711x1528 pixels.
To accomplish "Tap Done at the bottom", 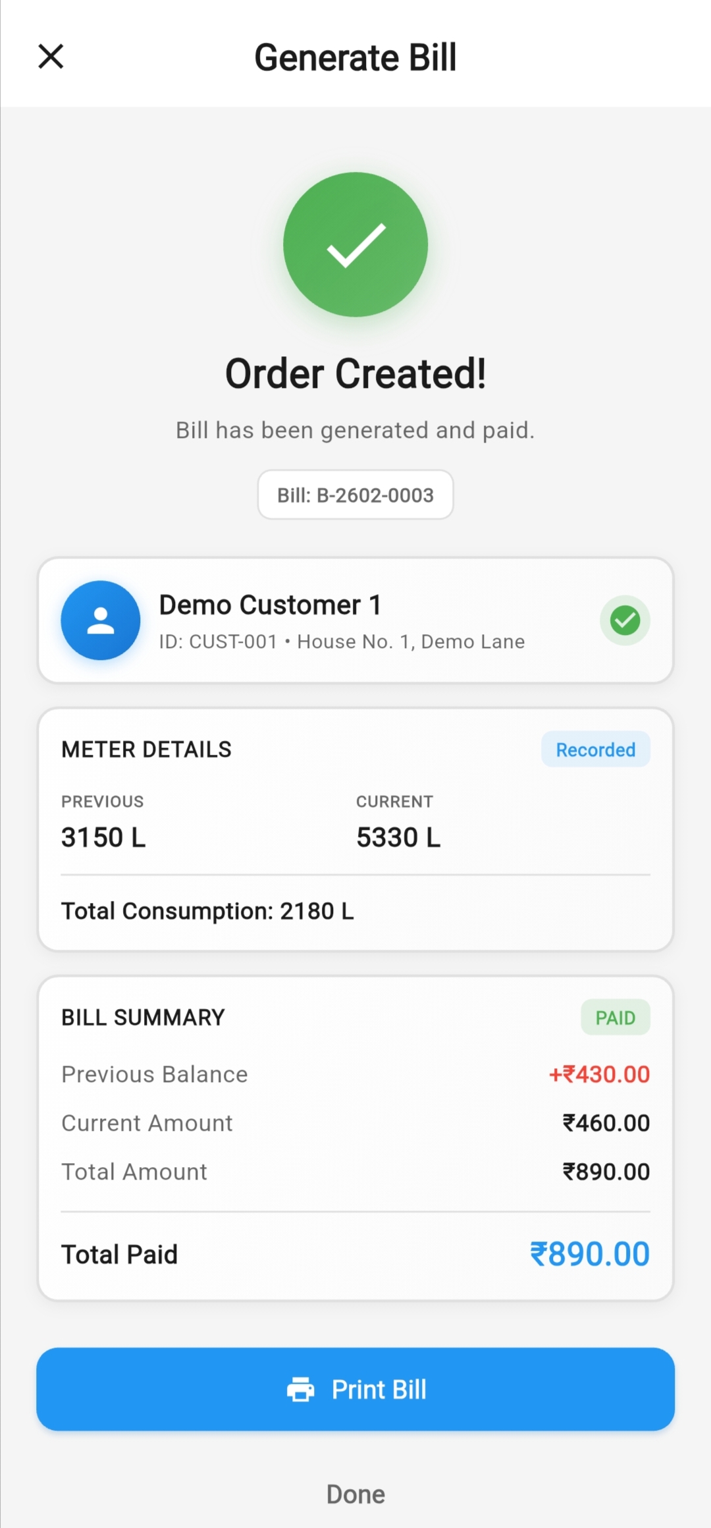I will 355,1494.
